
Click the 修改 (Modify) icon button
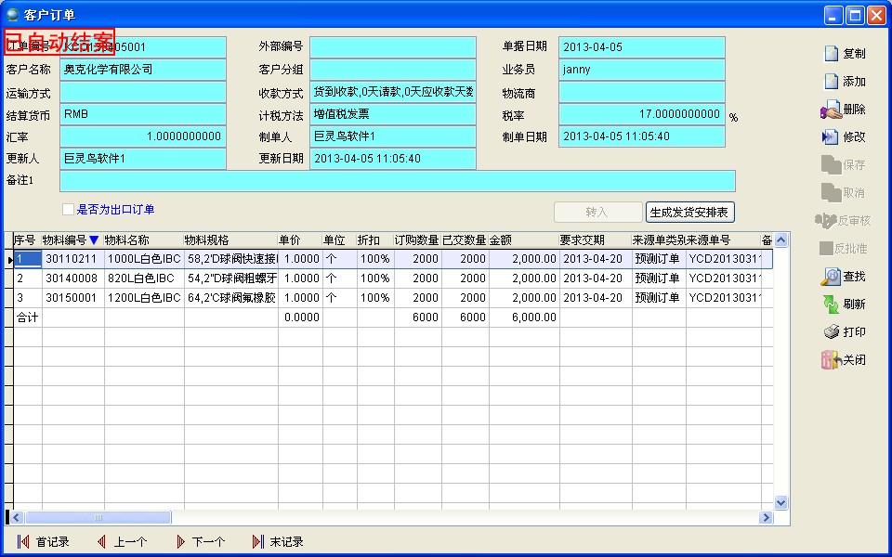pyautogui.click(x=844, y=137)
